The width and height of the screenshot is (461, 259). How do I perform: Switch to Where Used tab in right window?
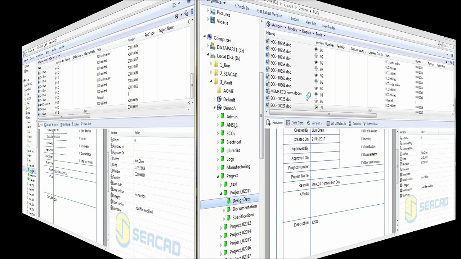370,124
